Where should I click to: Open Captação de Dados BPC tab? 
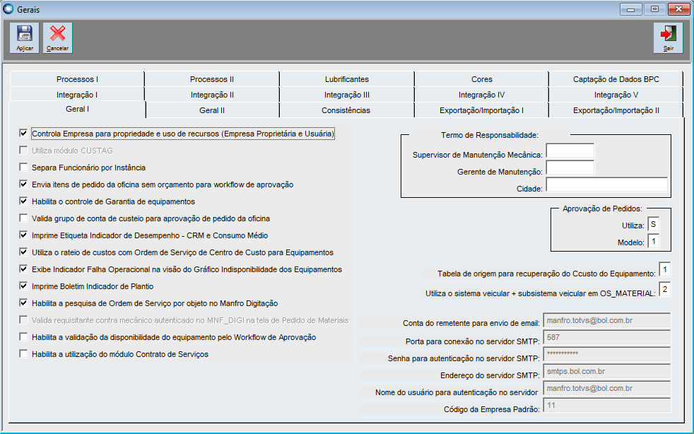[616, 79]
